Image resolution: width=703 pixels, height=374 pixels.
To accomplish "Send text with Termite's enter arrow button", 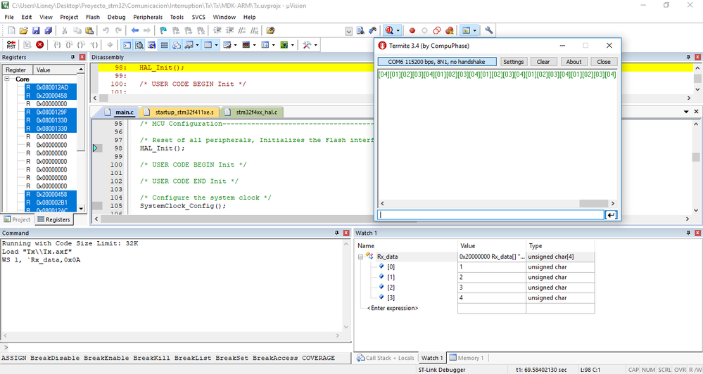I will click(x=611, y=215).
